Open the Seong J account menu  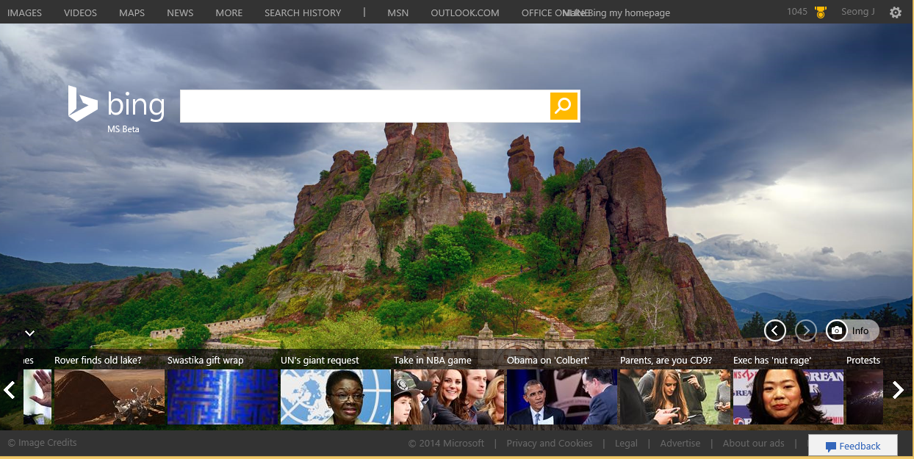857,12
